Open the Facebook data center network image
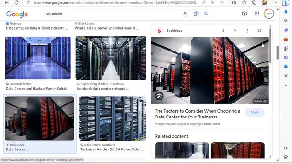 click(111, 58)
